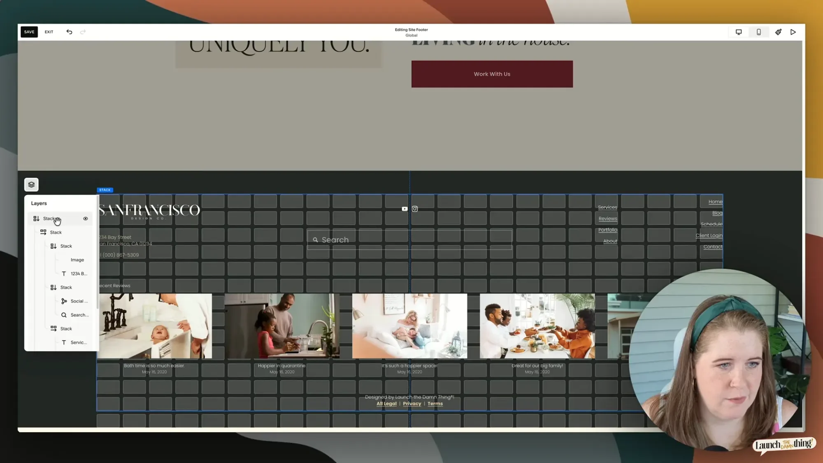This screenshot has height=463, width=823.
Task: Exit the footer editor
Action: pyautogui.click(x=49, y=32)
